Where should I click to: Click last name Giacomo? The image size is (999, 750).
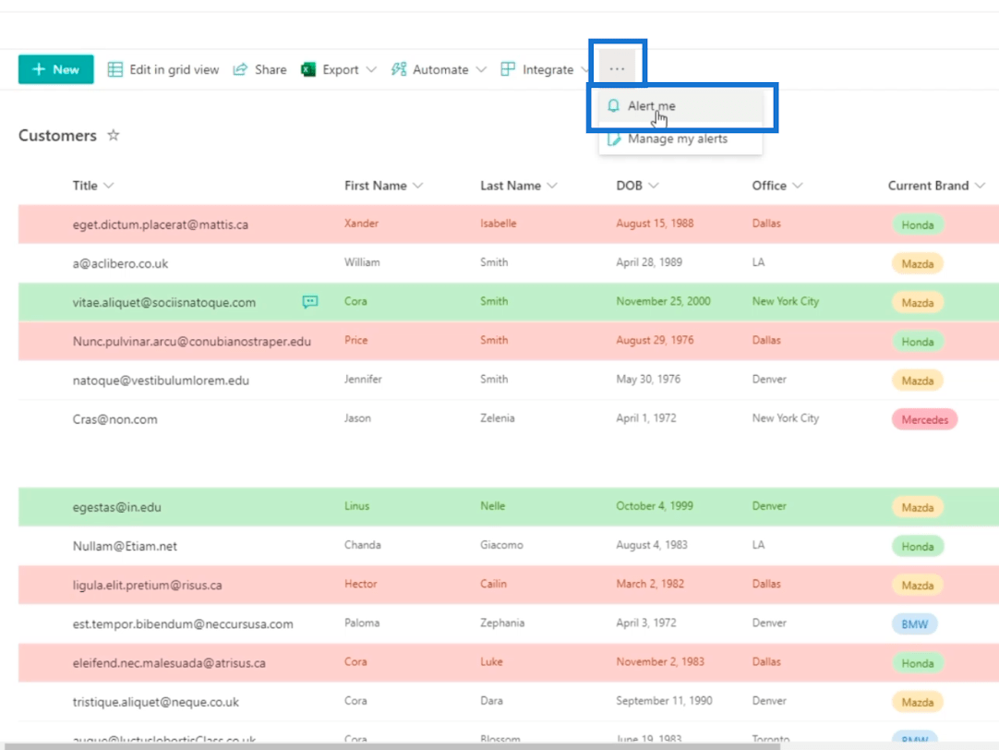click(x=501, y=545)
